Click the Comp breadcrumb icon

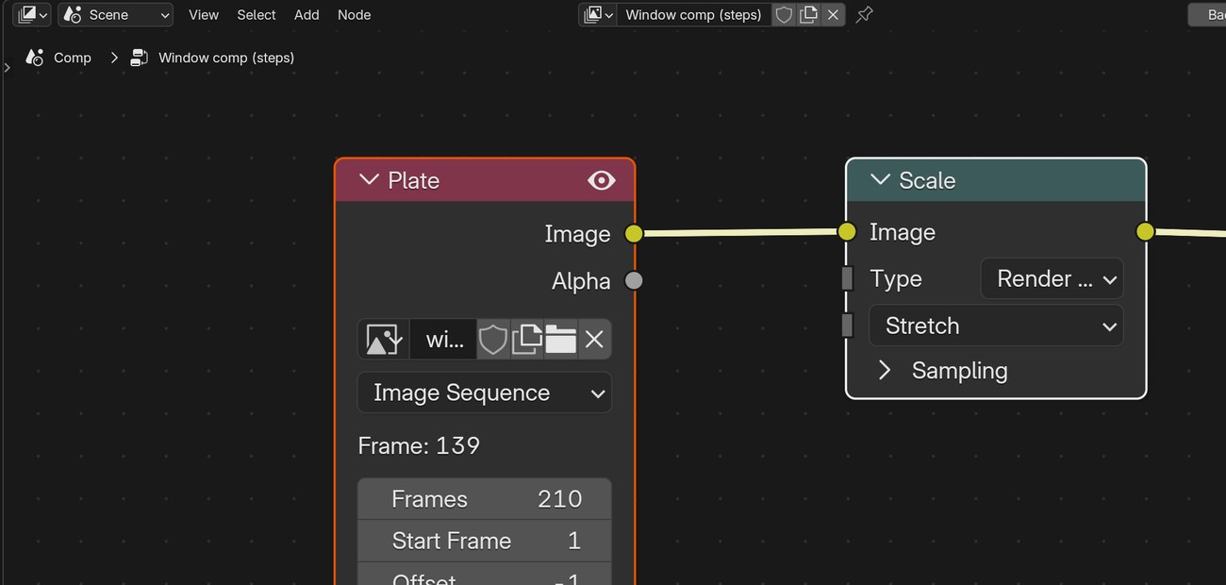[35, 58]
